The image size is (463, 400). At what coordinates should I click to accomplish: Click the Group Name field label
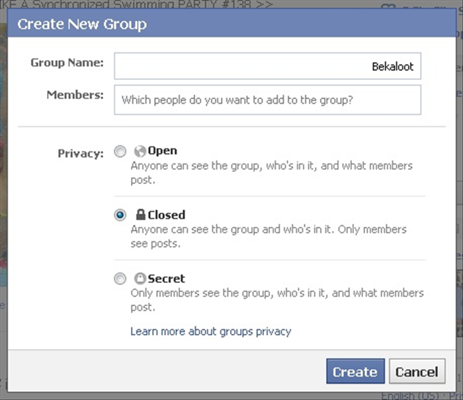tap(67, 63)
